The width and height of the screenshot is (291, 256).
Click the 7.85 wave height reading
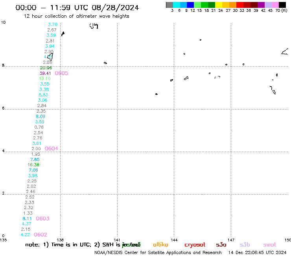click(35, 160)
